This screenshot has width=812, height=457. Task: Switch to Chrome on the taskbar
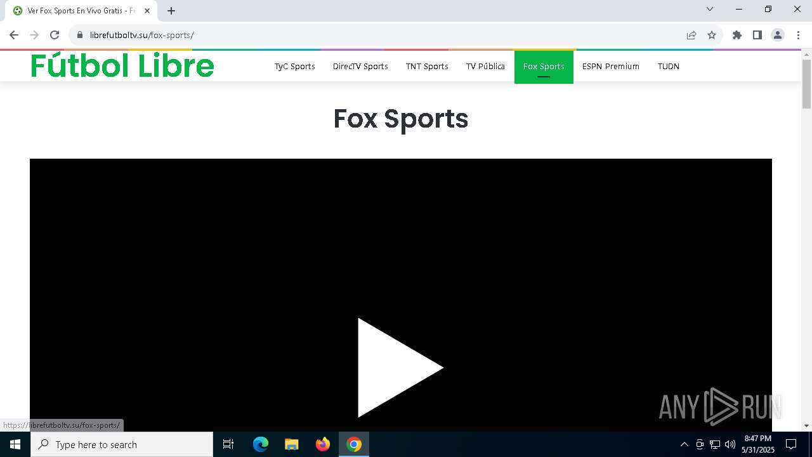pos(354,444)
